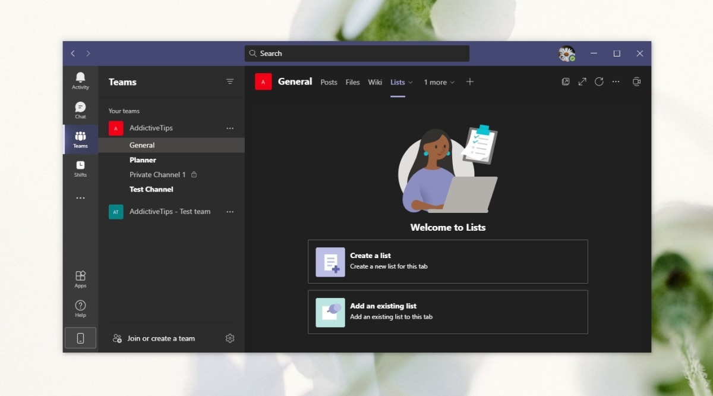Click the General channel title
This screenshot has height=396, width=713.
(295, 81)
